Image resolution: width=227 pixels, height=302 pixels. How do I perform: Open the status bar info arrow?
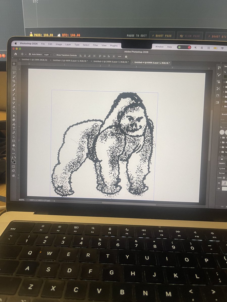coord(54,201)
